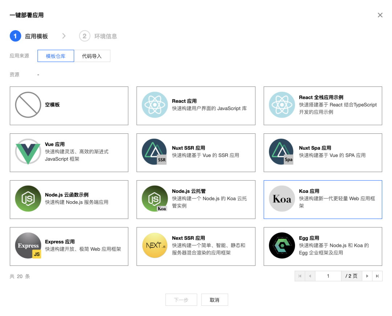Click the 环境信息 step label
This screenshot has width=392, height=316.
tap(106, 36)
